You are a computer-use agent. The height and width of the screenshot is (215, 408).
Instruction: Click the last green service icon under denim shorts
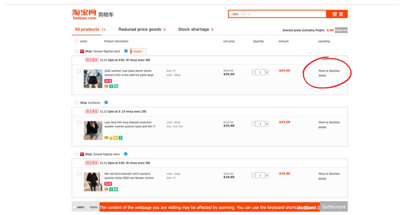pos(116,86)
